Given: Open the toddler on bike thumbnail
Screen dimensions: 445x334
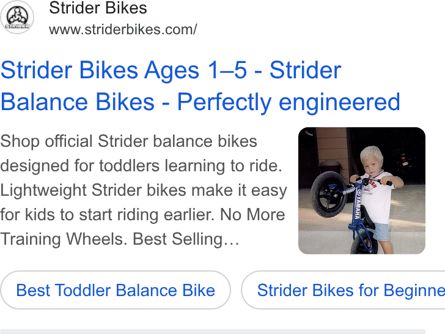Looking at the screenshot, I should click(x=362, y=191).
